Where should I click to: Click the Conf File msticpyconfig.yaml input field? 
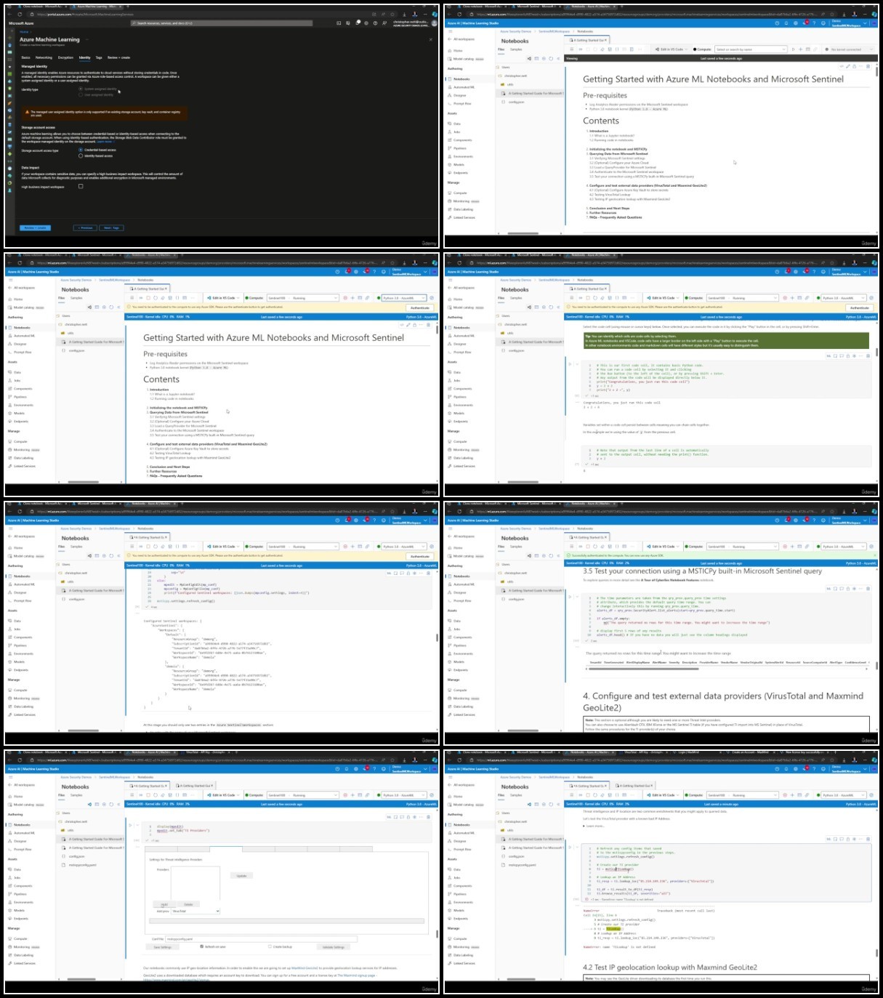click(x=262, y=939)
